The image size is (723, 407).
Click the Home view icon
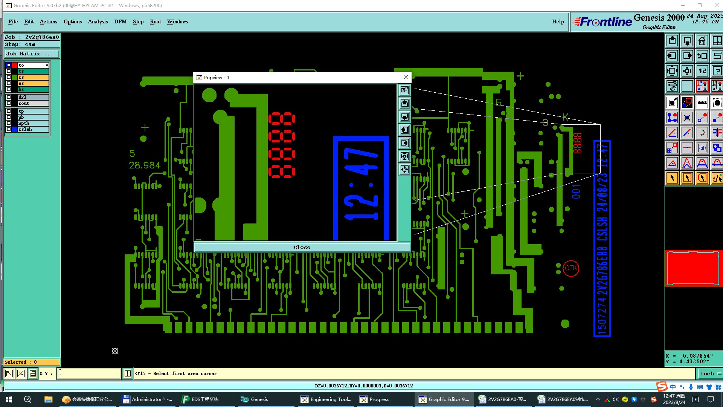[702, 41]
